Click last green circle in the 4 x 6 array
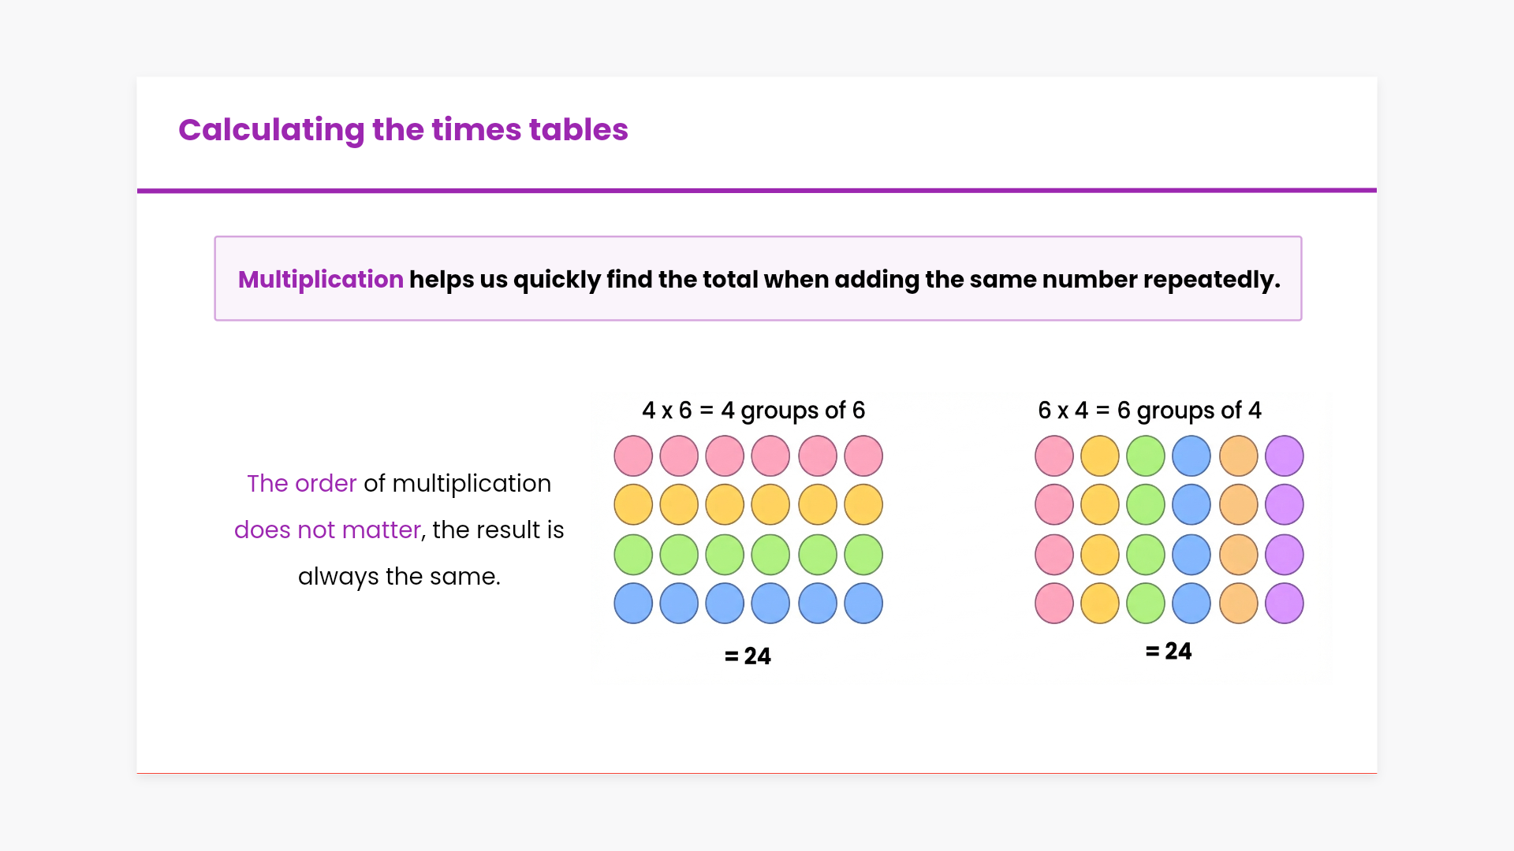Viewport: 1514px width, 851px height. [x=863, y=556]
